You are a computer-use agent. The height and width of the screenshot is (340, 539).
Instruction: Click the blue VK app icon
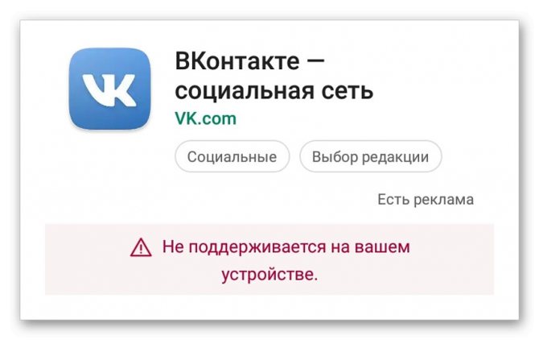point(110,89)
